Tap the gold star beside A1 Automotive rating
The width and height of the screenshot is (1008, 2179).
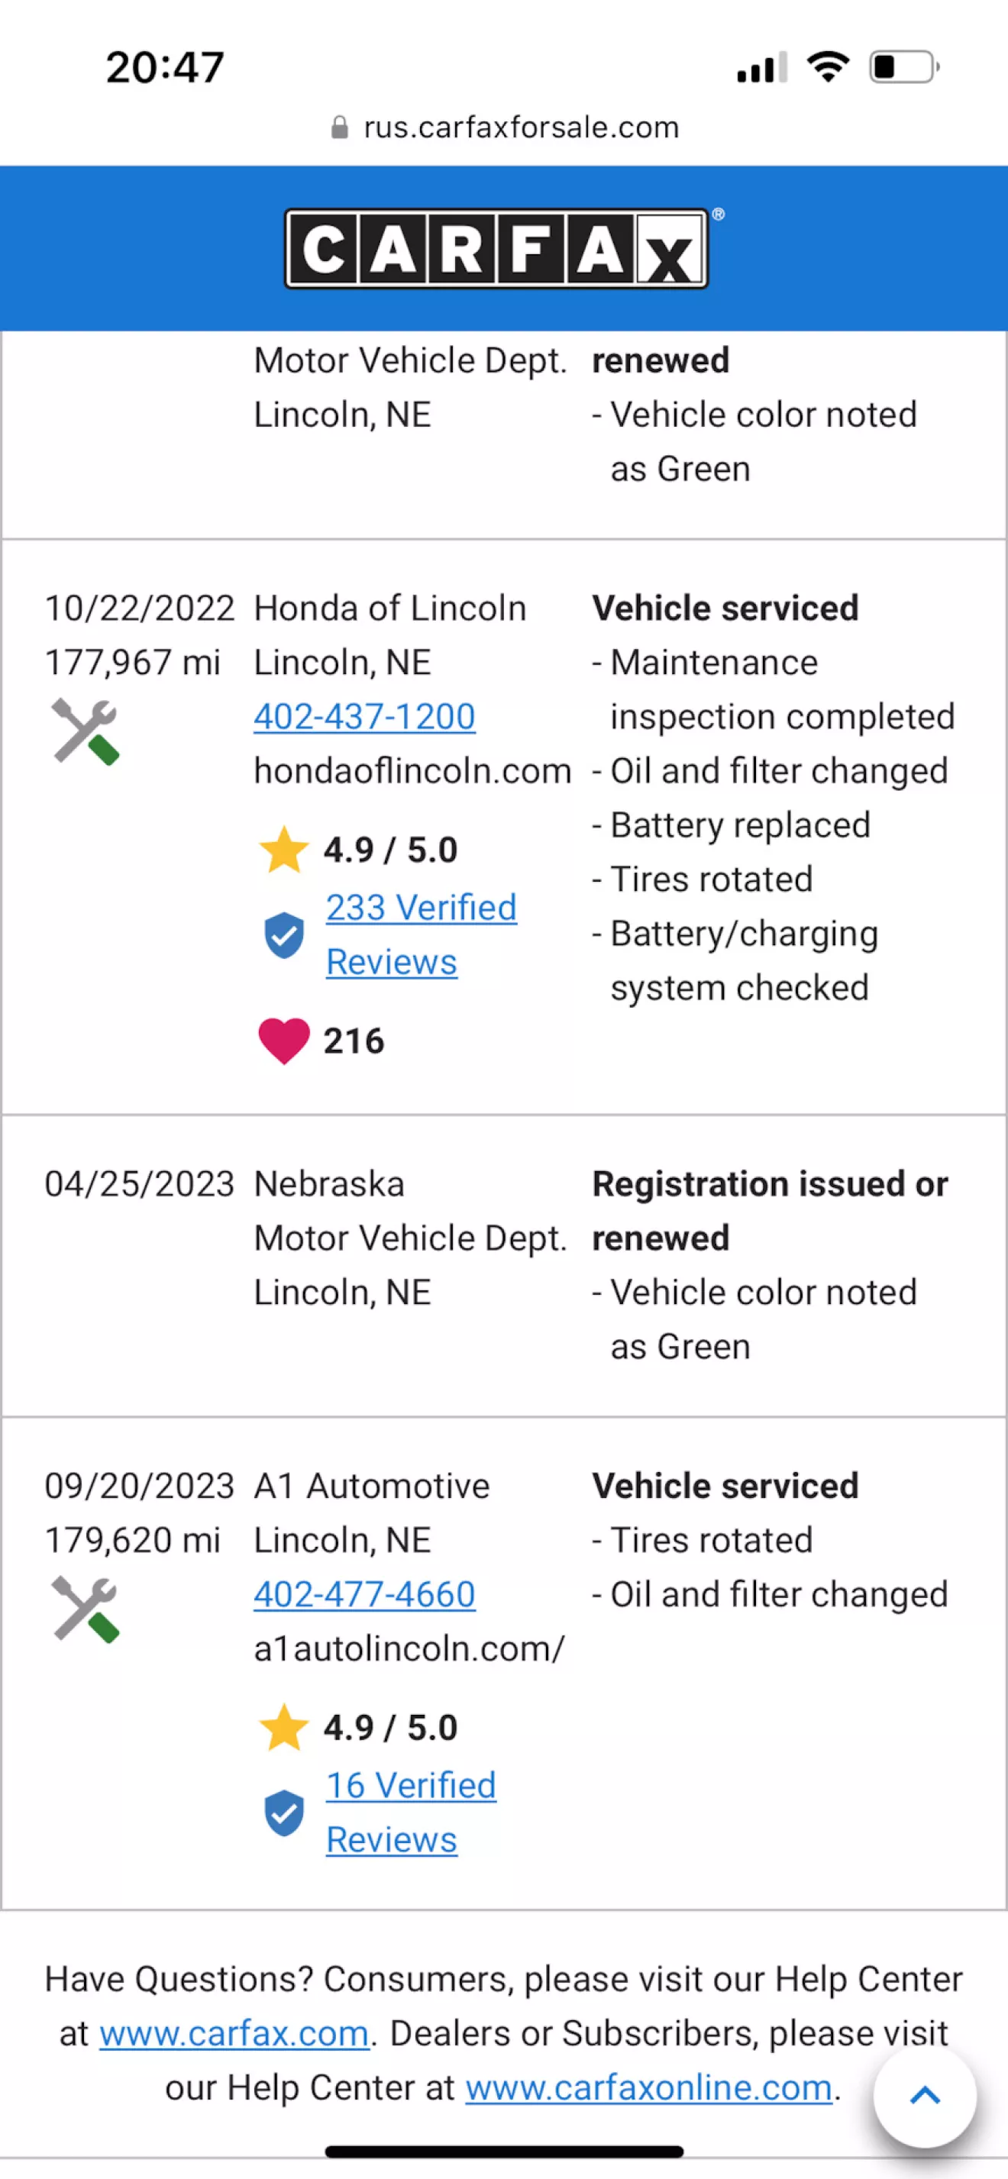coord(283,1727)
